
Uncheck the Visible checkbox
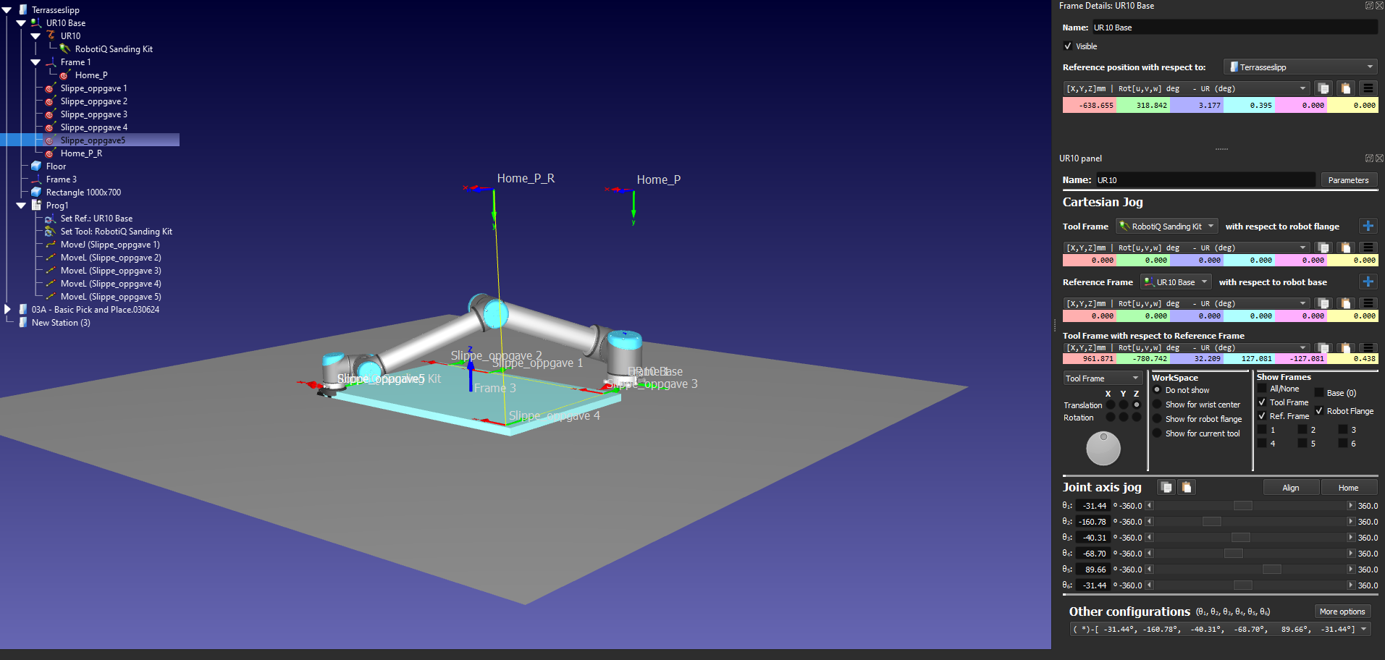click(1068, 46)
